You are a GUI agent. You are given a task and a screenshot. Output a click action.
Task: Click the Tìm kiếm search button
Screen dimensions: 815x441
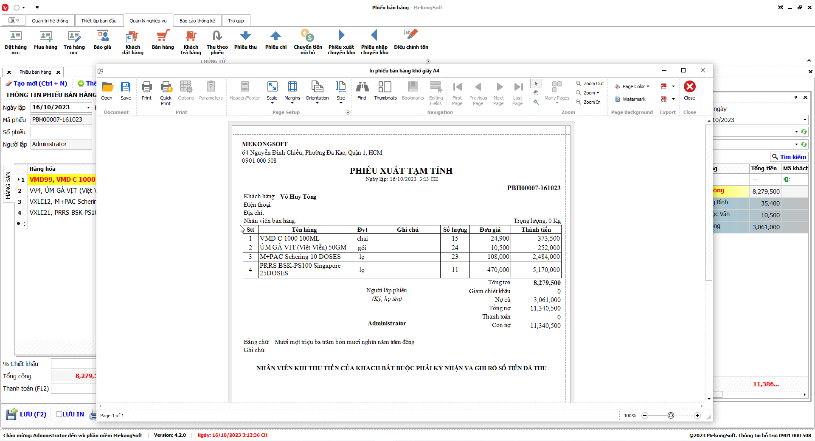pos(789,157)
